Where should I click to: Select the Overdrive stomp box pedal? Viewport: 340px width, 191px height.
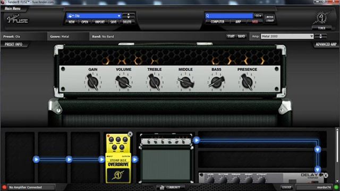click(118, 158)
